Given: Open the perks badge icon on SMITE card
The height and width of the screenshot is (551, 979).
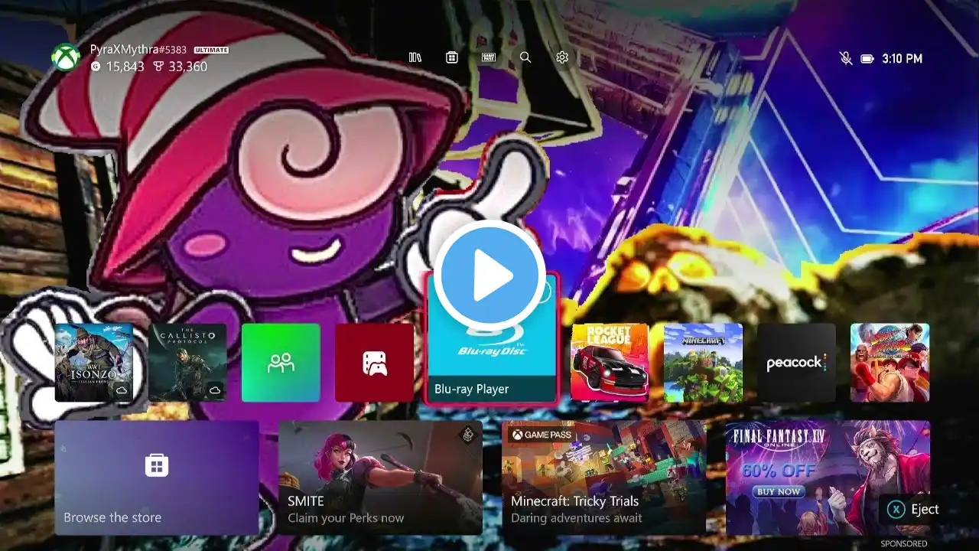Looking at the screenshot, I should (467, 435).
